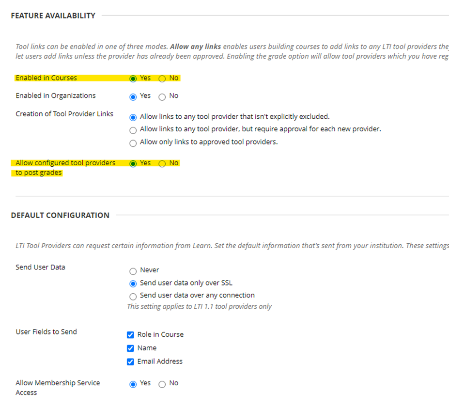Screen dimensions: 449x410
Task: Set Send User Data to Never
Action: (133, 271)
